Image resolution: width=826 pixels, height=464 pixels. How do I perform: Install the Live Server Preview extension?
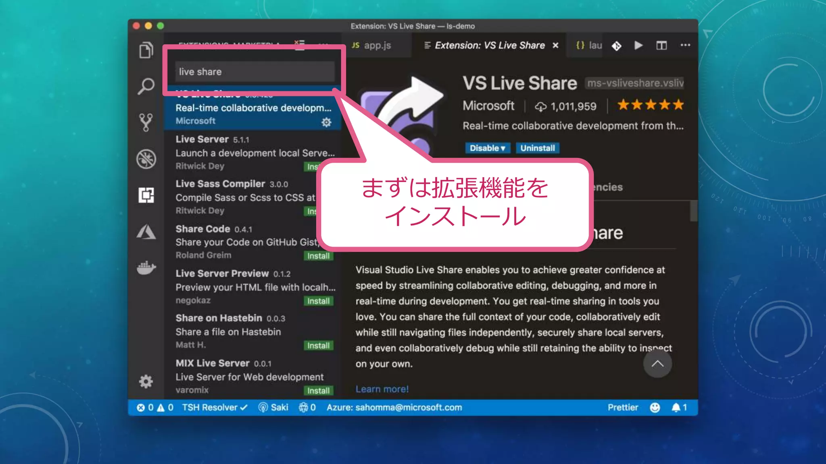[x=318, y=301]
